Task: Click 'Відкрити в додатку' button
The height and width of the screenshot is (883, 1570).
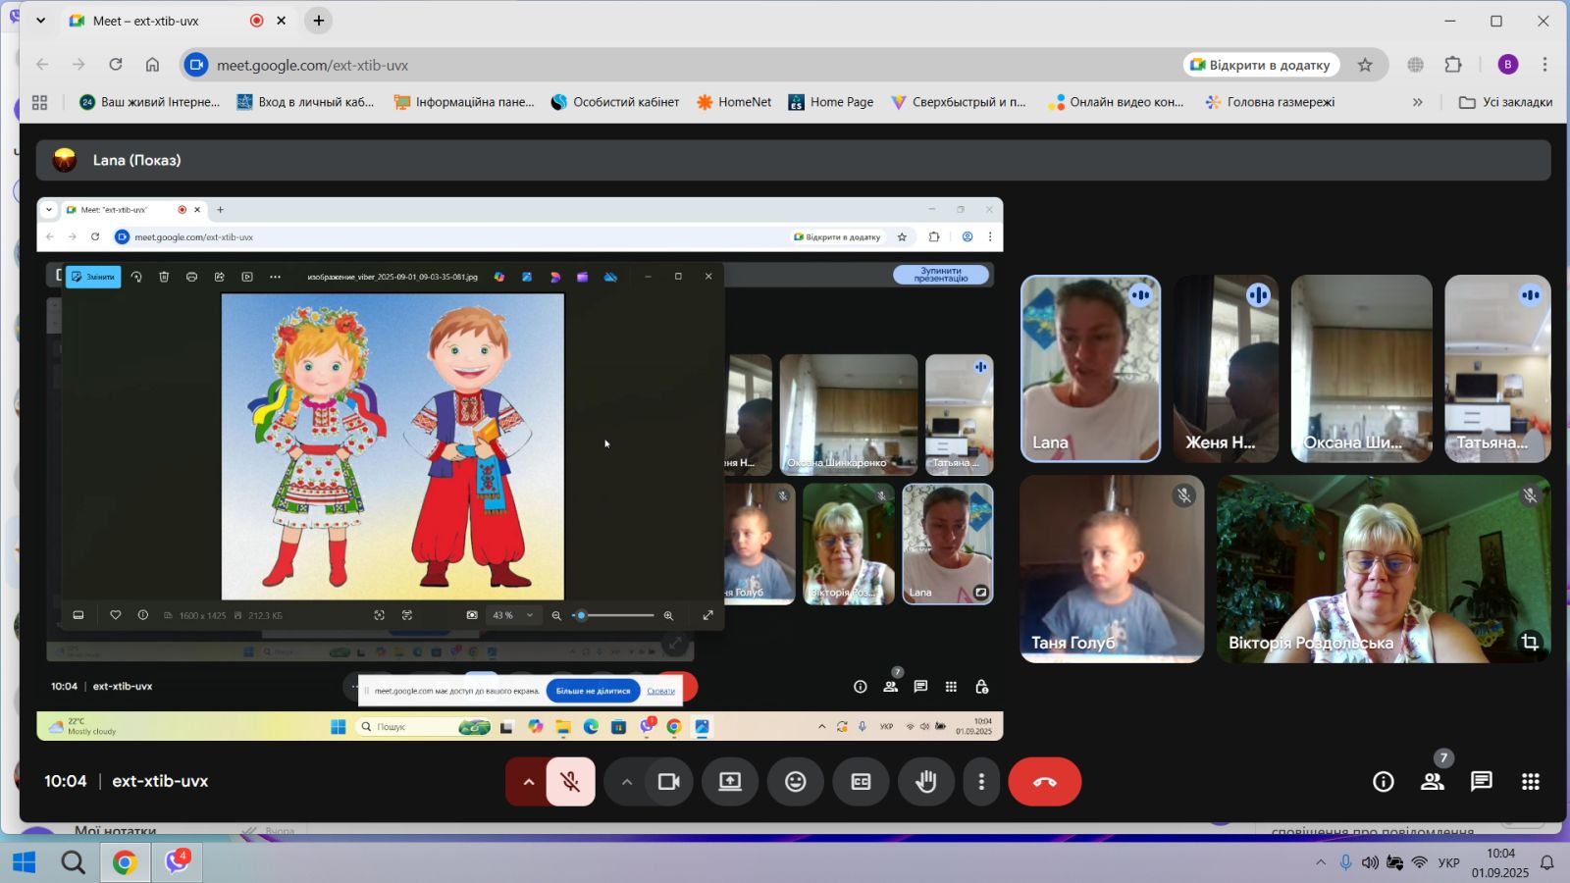Action: [1261, 65]
